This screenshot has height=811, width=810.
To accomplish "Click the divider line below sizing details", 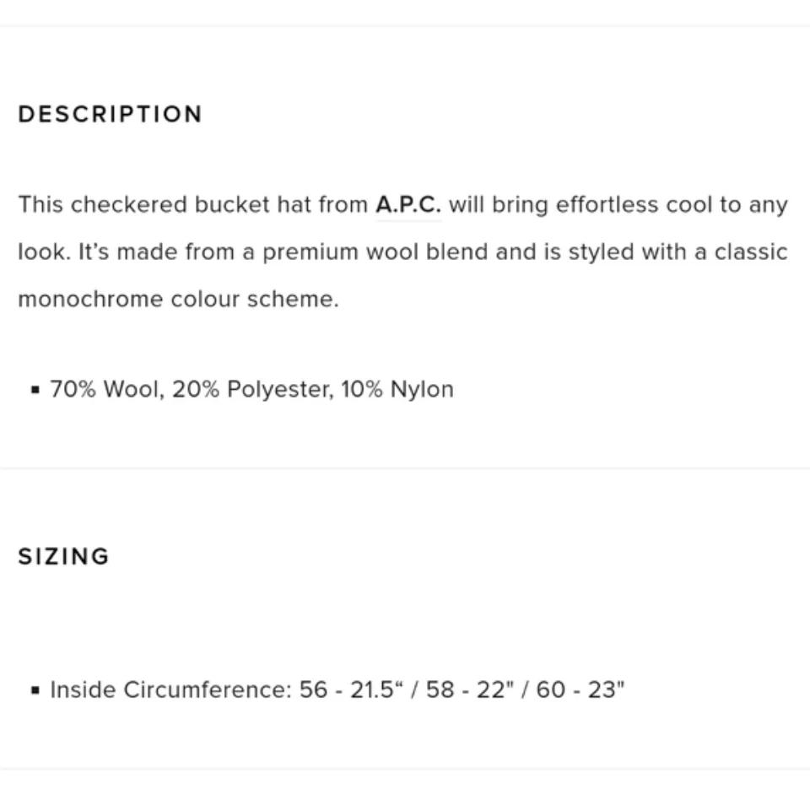I will 405,768.
